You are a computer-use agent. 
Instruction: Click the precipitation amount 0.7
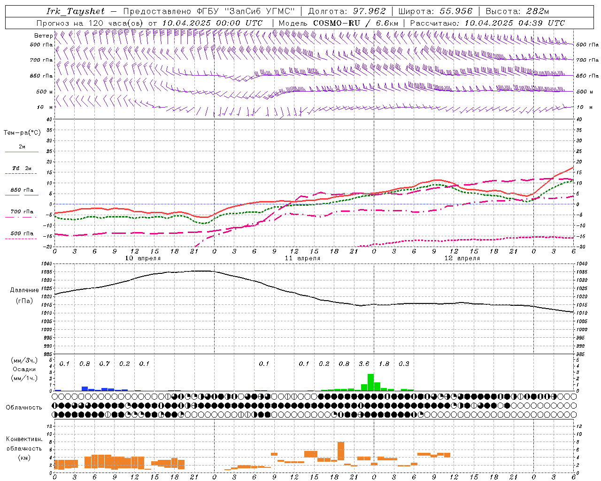click(x=104, y=364)
